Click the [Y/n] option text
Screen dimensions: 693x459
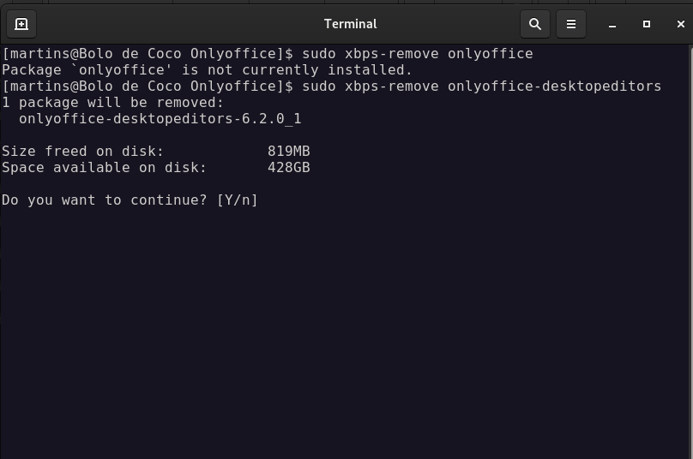pos(237,200)
